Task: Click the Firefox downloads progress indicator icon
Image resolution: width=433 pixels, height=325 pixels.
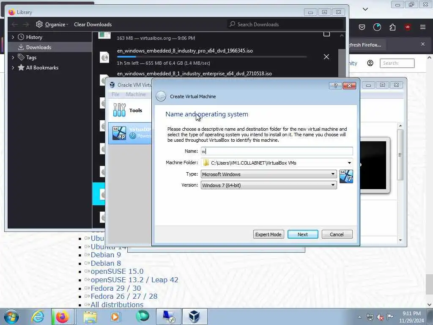Action: [x=377, y=27]
